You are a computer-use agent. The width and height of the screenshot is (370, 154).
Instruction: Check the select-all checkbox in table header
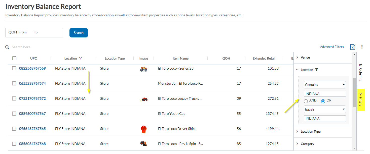(x=14, y=58)
